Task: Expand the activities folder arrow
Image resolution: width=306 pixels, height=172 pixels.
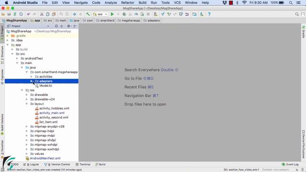Action: (x=32, y=76)
